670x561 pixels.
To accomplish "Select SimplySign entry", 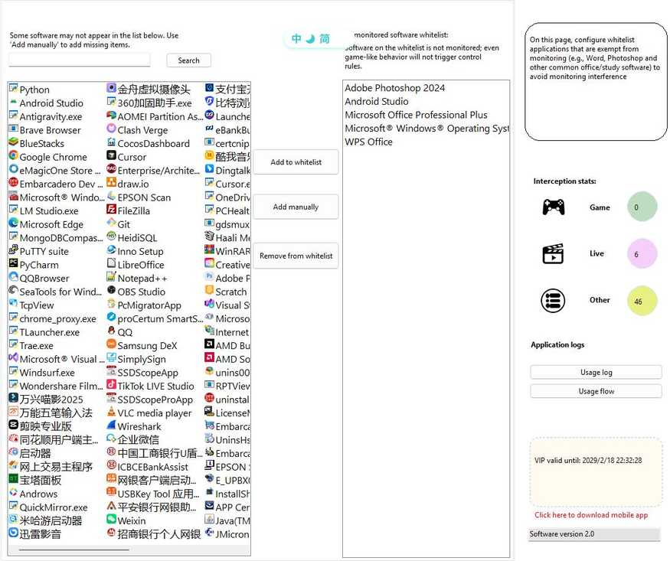I will [x=136, y=359].
